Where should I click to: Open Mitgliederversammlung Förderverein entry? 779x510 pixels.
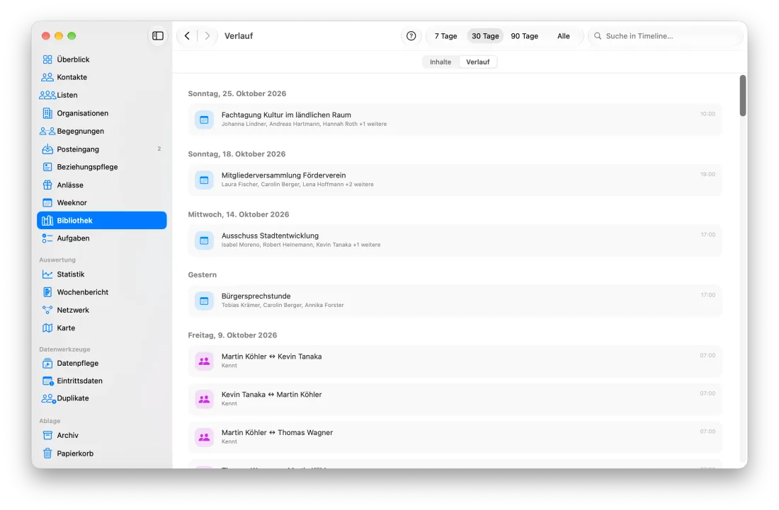point(455,180)
